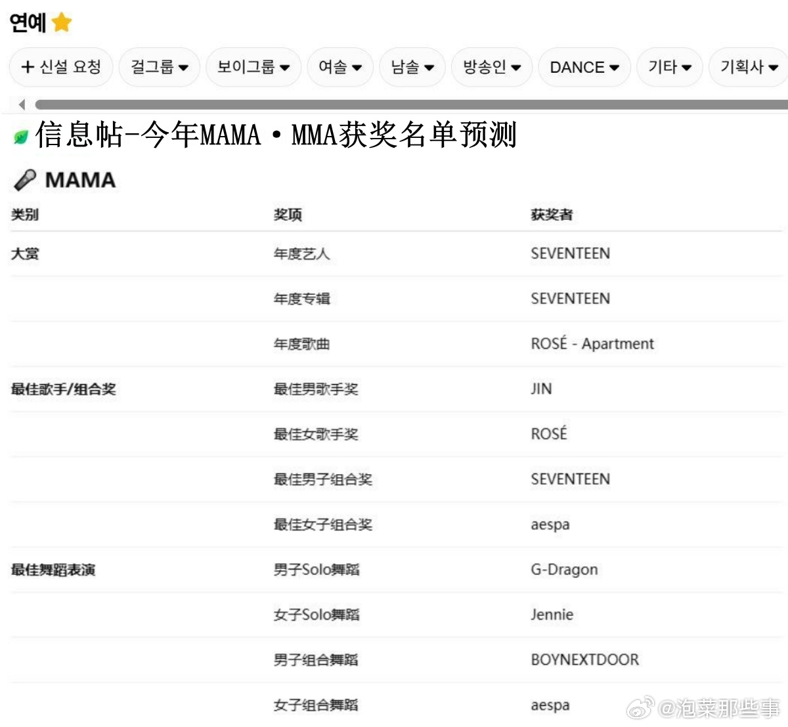788x727 pixels.
Task: Click the green leaf post icon
Action: pos(21,137)
